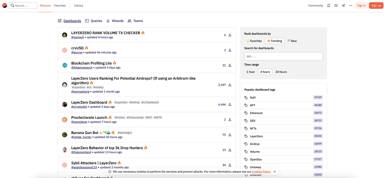Switch to the Wizards tab
Screen dimensions: 384x178
click(x=115, y=21)
